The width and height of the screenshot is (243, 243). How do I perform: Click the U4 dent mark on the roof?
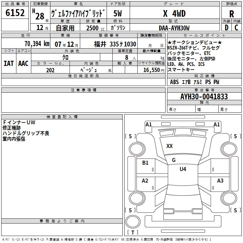(x=183, y=169)
